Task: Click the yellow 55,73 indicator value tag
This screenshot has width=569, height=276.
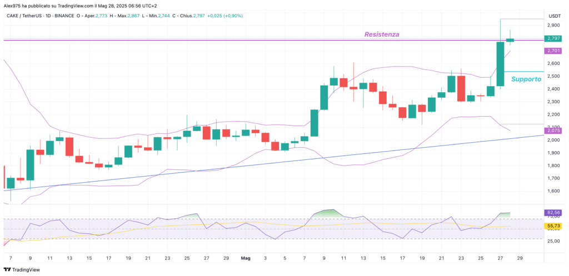Action: (x=553, y=226)
